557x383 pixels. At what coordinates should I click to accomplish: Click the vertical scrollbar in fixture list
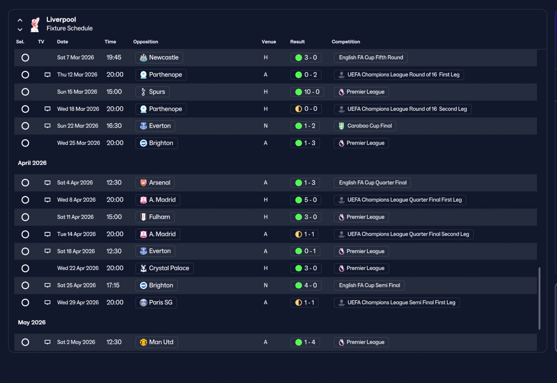pyautogui.click(x=540, y=298)
